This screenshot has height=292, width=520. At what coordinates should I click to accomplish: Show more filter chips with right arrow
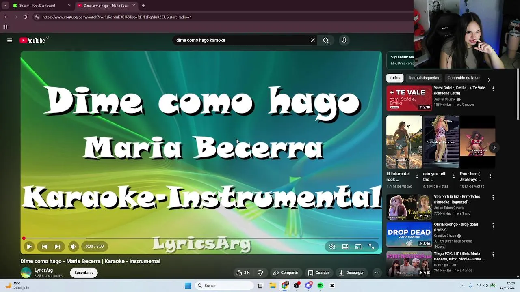tap(489, 79)
